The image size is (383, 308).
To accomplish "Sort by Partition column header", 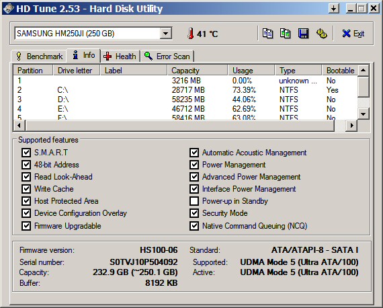I will 33,71.
